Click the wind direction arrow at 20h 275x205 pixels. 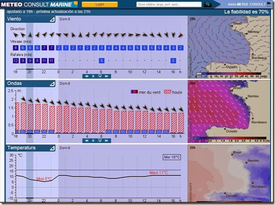(x=30, y=35)
